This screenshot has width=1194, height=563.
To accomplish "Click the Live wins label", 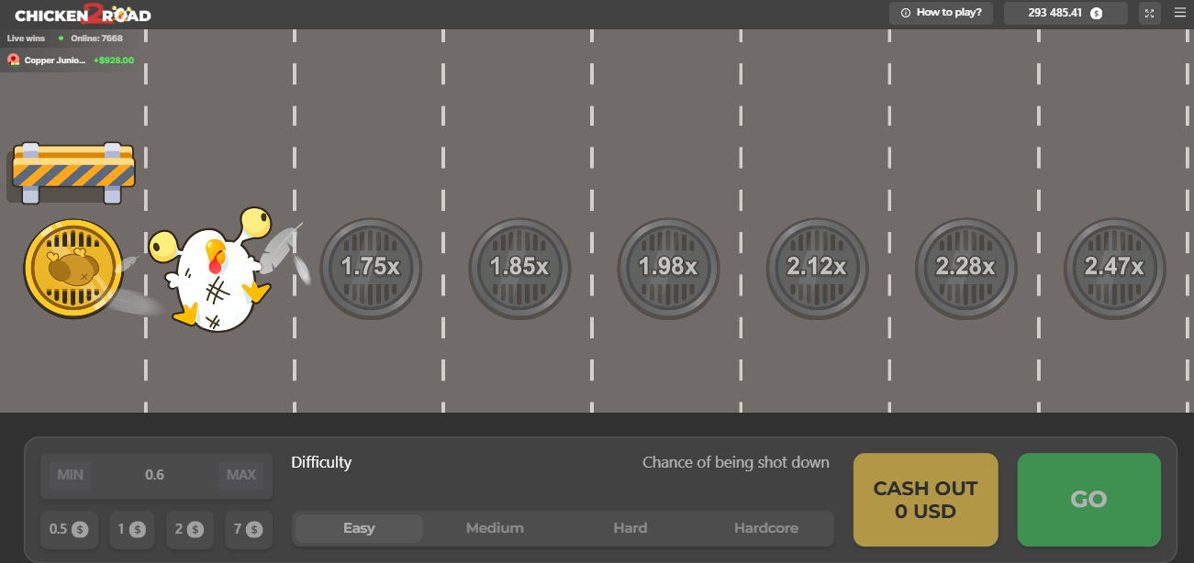I will tap(27, 39).
